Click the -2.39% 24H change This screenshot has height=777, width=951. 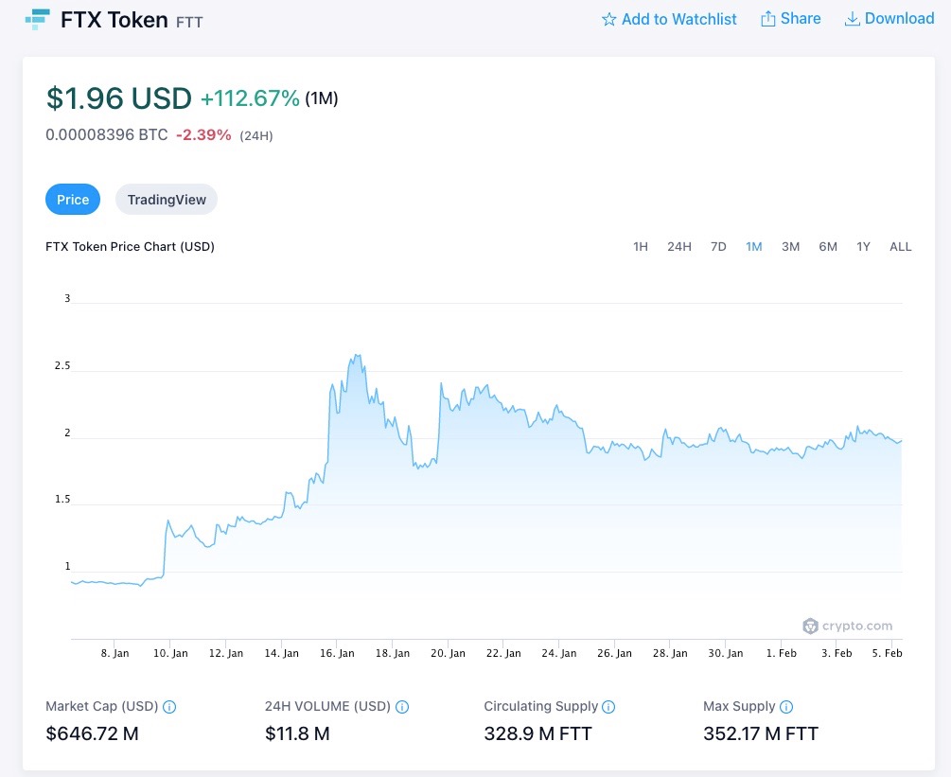(x=203, y=134)
